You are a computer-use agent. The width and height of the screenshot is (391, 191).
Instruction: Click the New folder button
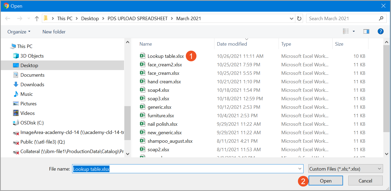54,32
